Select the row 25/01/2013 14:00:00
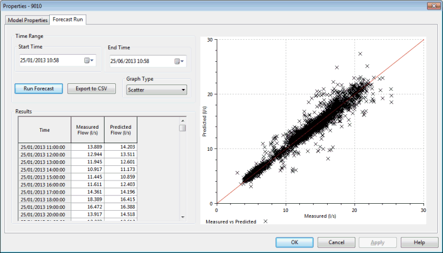The image size is (443, 253). [x=78, y=170]
